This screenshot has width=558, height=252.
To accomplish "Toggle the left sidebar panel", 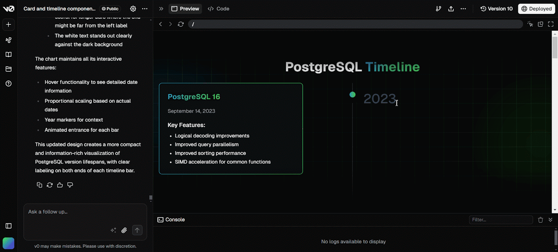I will tap(9, 226).
